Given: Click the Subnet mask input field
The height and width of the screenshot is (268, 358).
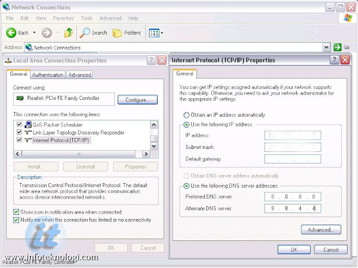Looking at the screenshot, I should click(x=293, y=147).
